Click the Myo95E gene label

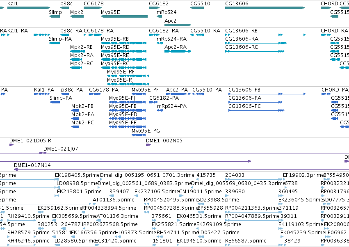tap(110, 12)
